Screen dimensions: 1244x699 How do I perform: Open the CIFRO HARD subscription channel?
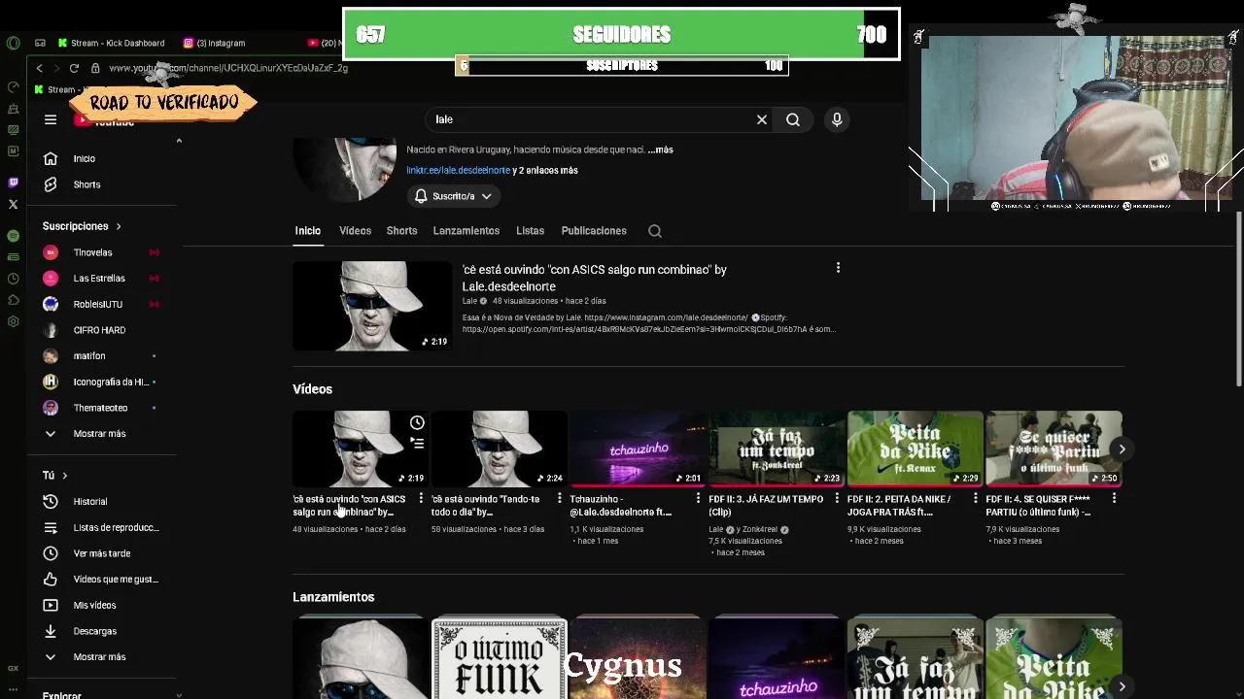click(x=101, y=330)
